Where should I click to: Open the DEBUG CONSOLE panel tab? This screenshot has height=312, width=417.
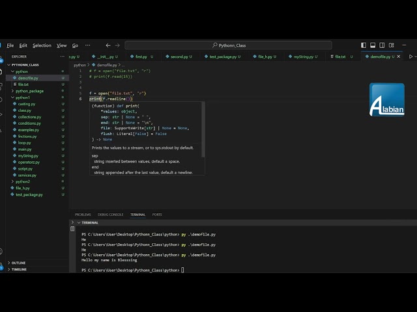coord(110,214)
